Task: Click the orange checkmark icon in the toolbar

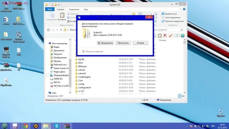Action: click(x=170, y=35)
